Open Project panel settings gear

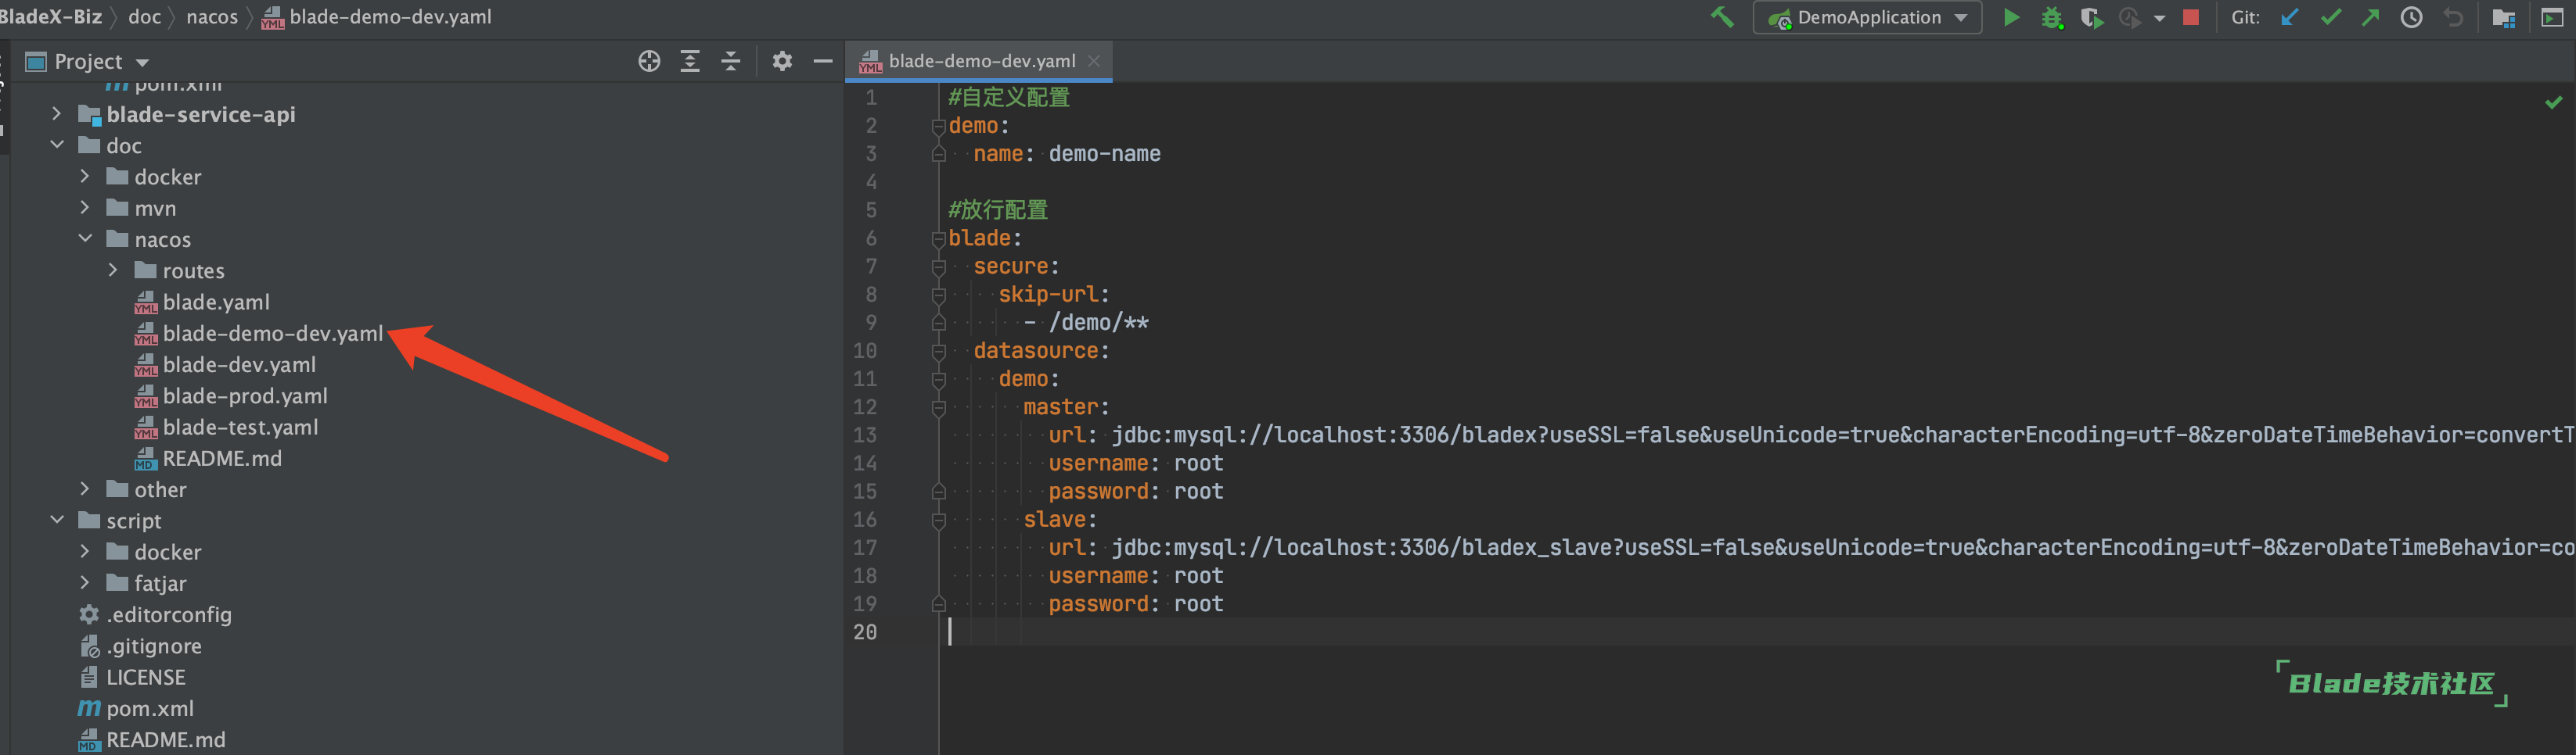click(782, 61)
